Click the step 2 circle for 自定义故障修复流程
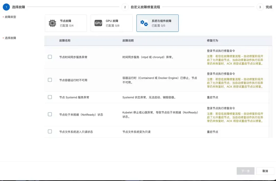This screenshot has width=276, height=181. (125, 7)
